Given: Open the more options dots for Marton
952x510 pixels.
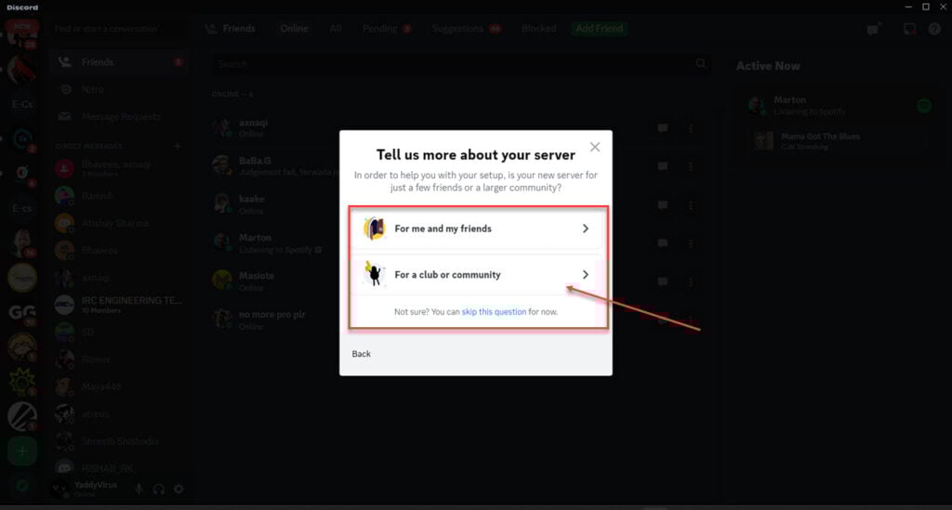Looking at the screenshot, I should pos(691,243).
